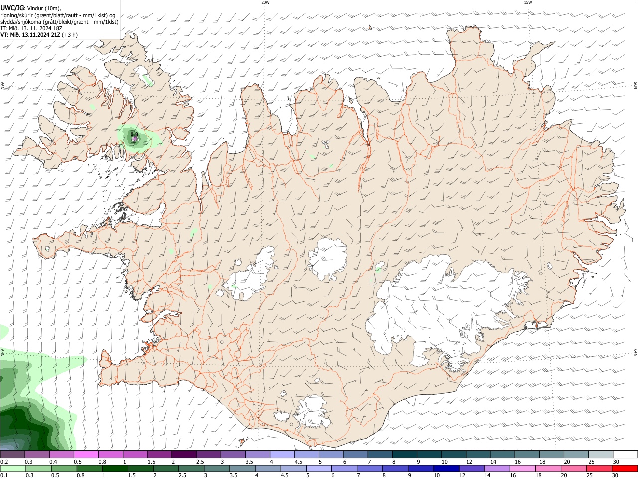Click the light pink 16–18 swatch in lower legend
638x479 pixels.
coord(523,469)
